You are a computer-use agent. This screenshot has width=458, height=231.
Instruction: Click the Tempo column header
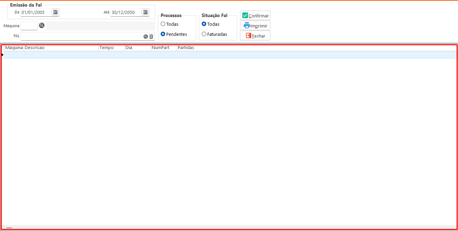click(111, 48)
